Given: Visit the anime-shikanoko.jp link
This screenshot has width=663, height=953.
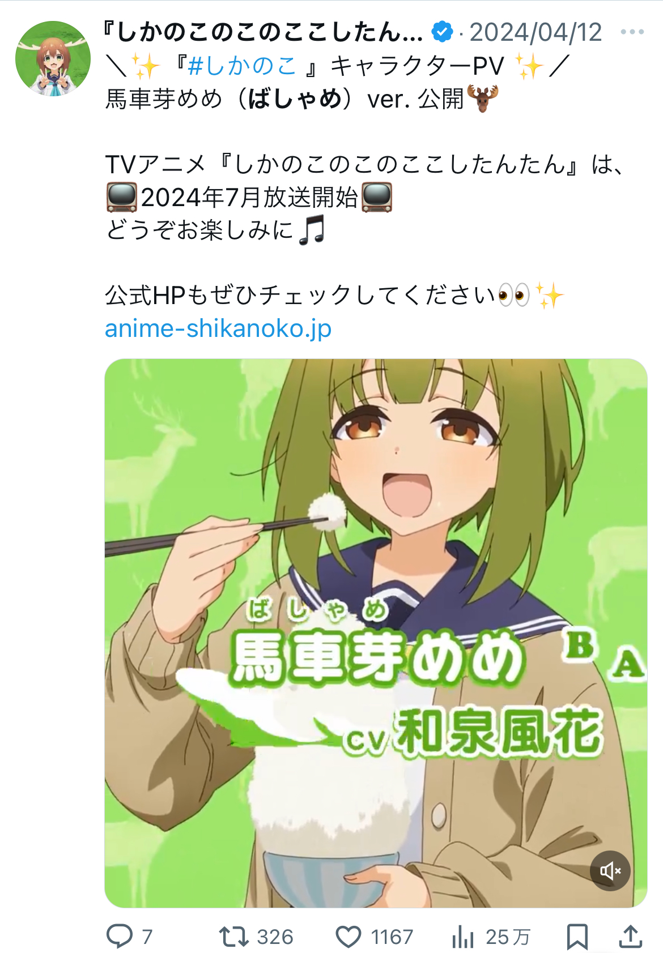Looking at the screenshot, I should tap(218, 328).
